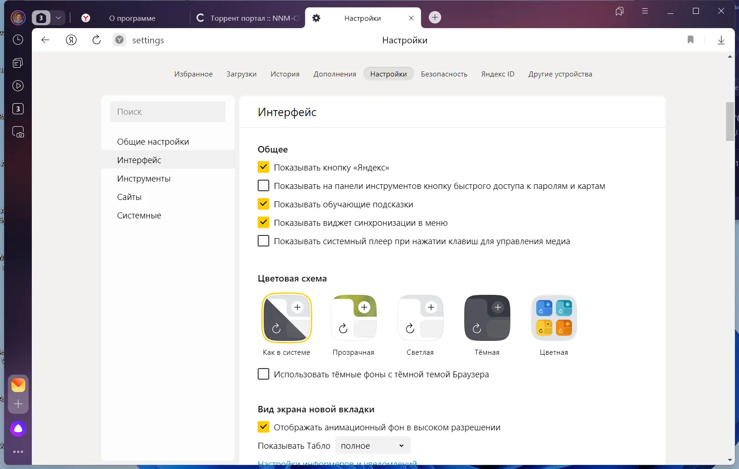Viewport: 739px width, 469px height.
Task: Expand the tab group dropdown arrow
Action: pyautogui.click(x=58, y=18)
